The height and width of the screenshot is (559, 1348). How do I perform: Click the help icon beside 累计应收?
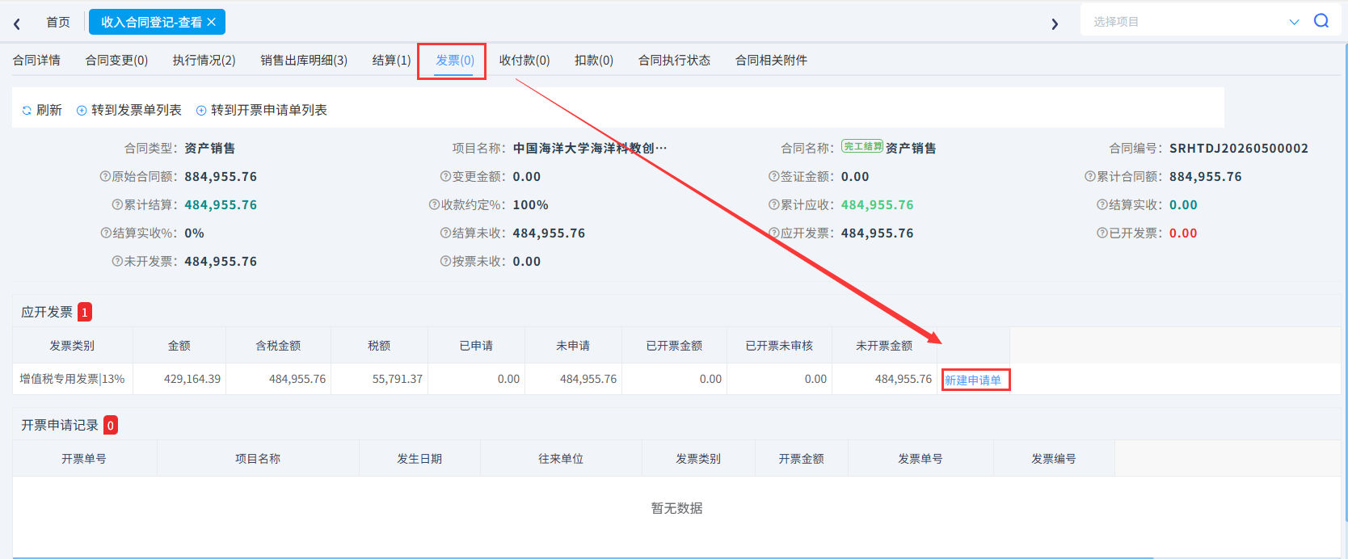(773, 204)
